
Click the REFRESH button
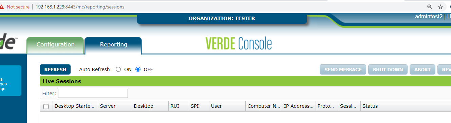coord(55,69)
